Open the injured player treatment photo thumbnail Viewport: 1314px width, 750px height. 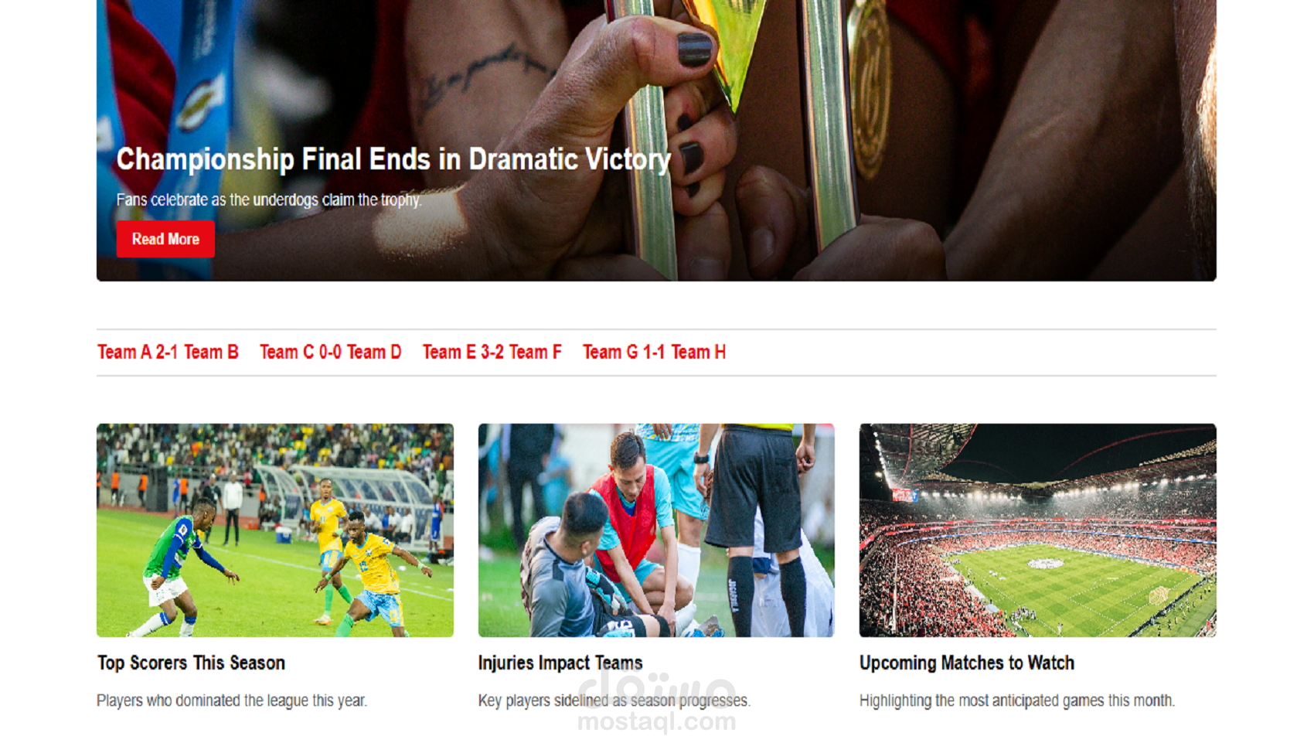(x=656, y=530)
